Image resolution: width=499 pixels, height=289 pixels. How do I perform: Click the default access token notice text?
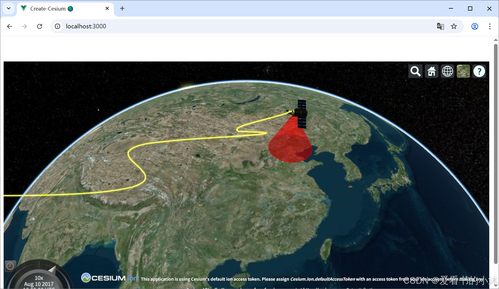coord(312,279)
